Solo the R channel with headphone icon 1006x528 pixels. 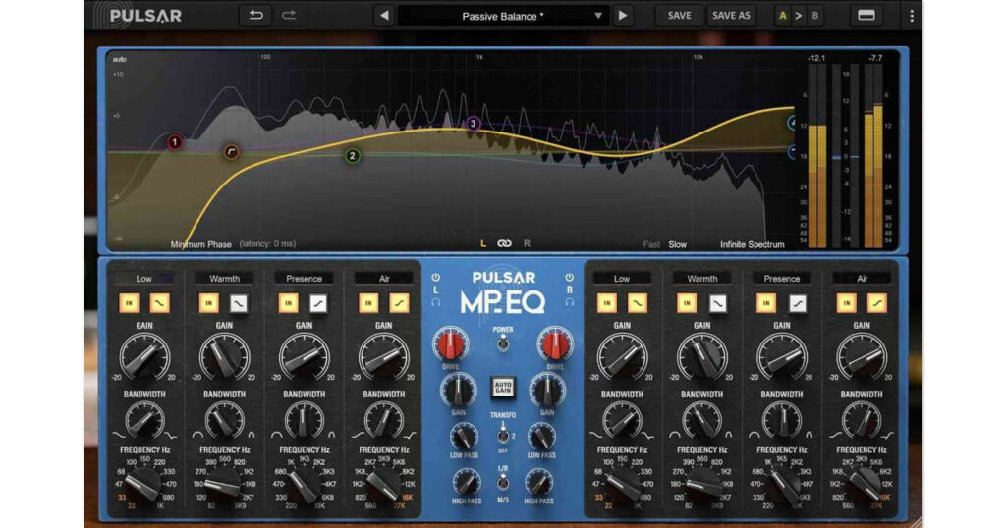tap(569, 302)
